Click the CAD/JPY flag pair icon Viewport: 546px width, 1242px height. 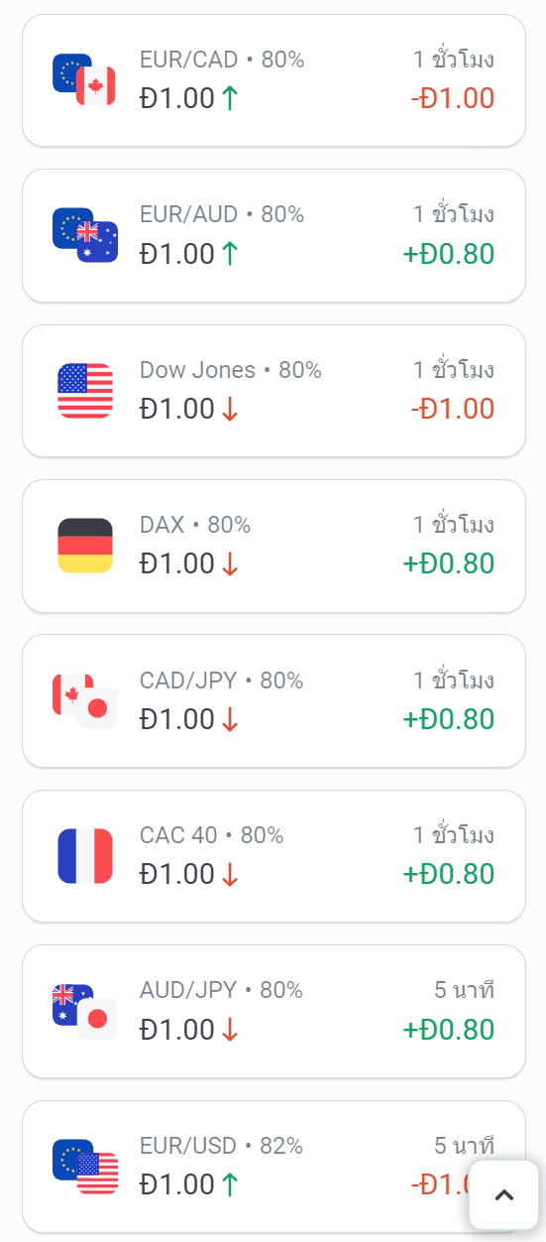(x=84, y=700)
